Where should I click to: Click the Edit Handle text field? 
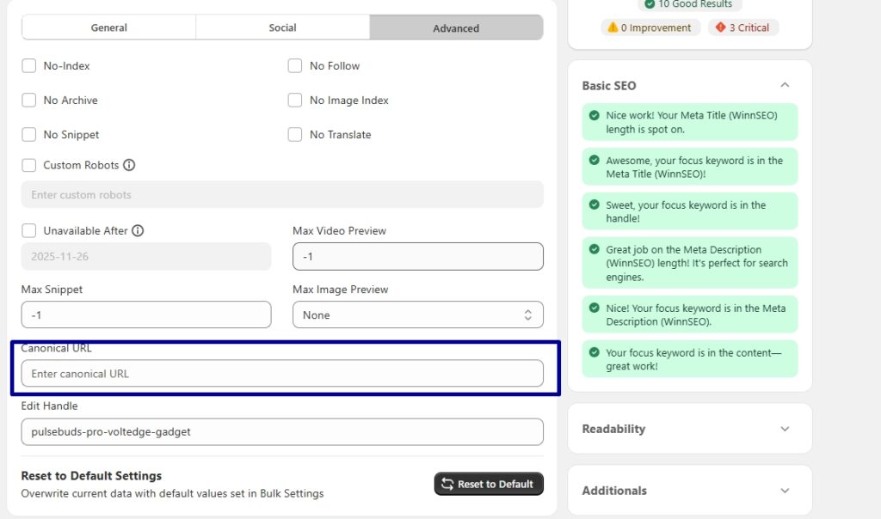[282, 432]
